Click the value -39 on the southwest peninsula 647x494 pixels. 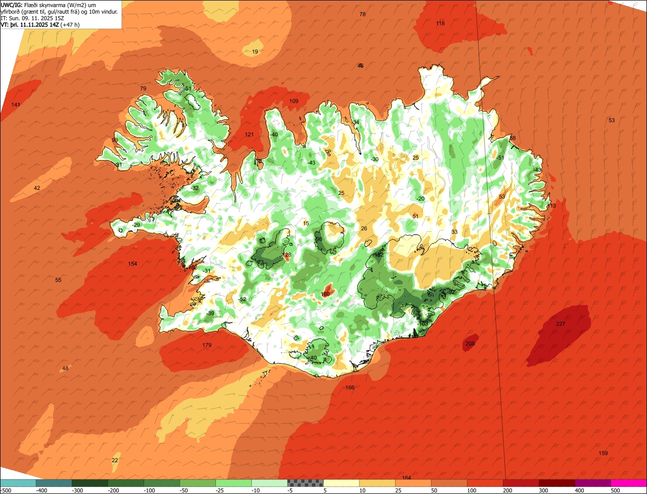click(x=210, y=313)
